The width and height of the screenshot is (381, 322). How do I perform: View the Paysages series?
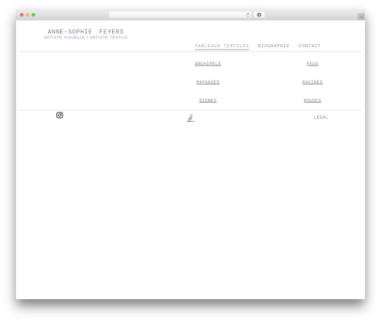[x=208, y=82]
